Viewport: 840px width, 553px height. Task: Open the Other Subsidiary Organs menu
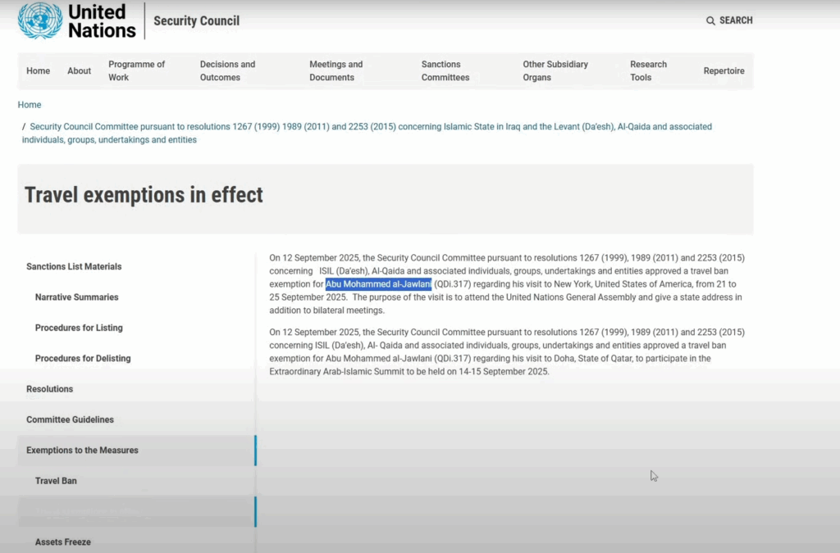(555, 71)
